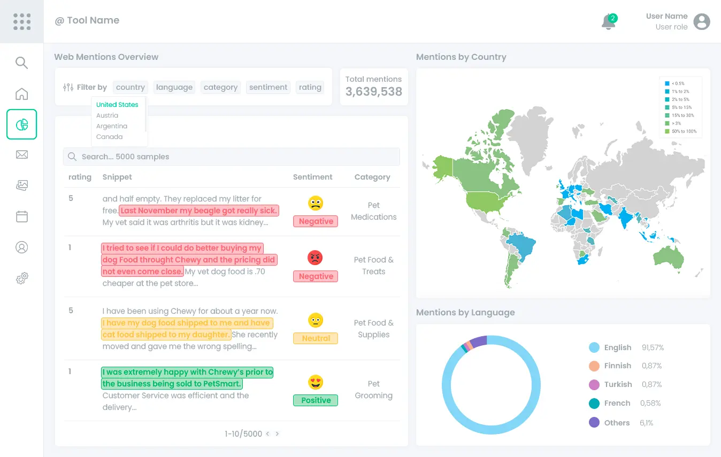
Task: Click the Others purple legend swatch
Action: [x=594, y=422]
